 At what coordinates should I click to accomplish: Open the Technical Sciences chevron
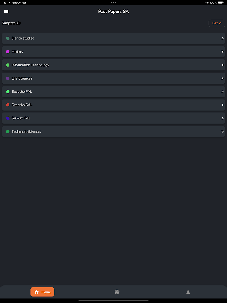[222, 131]
